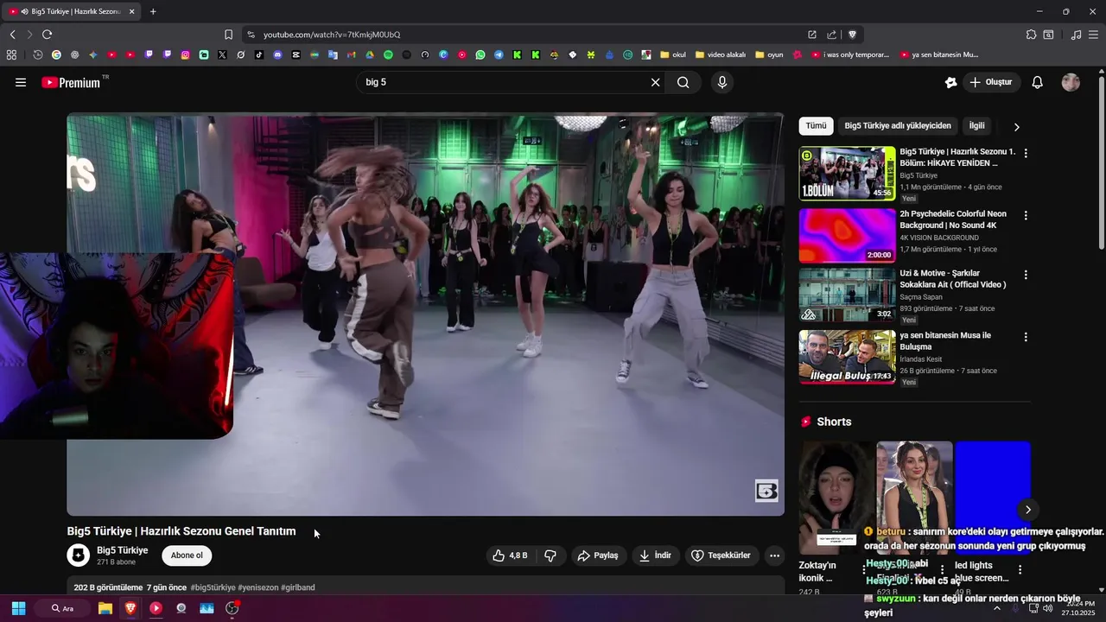Image resolution: width=1106 pixels, height=622 pixels.
Task: Open options for 1. Bölüm video
Action: click(1026, 153)
